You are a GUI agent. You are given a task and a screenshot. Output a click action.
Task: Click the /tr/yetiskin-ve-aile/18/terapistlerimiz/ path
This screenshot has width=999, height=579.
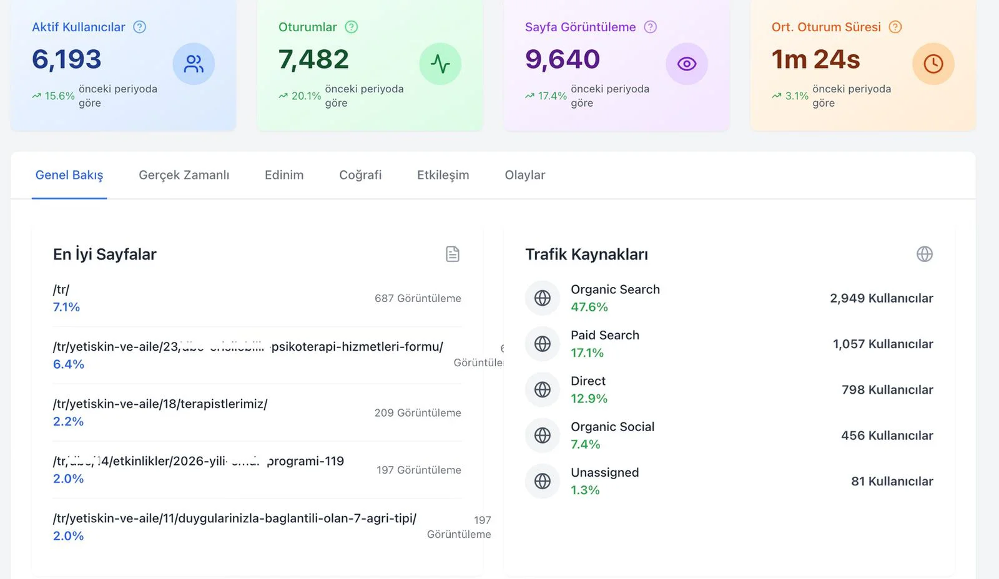tap(160, 404)
